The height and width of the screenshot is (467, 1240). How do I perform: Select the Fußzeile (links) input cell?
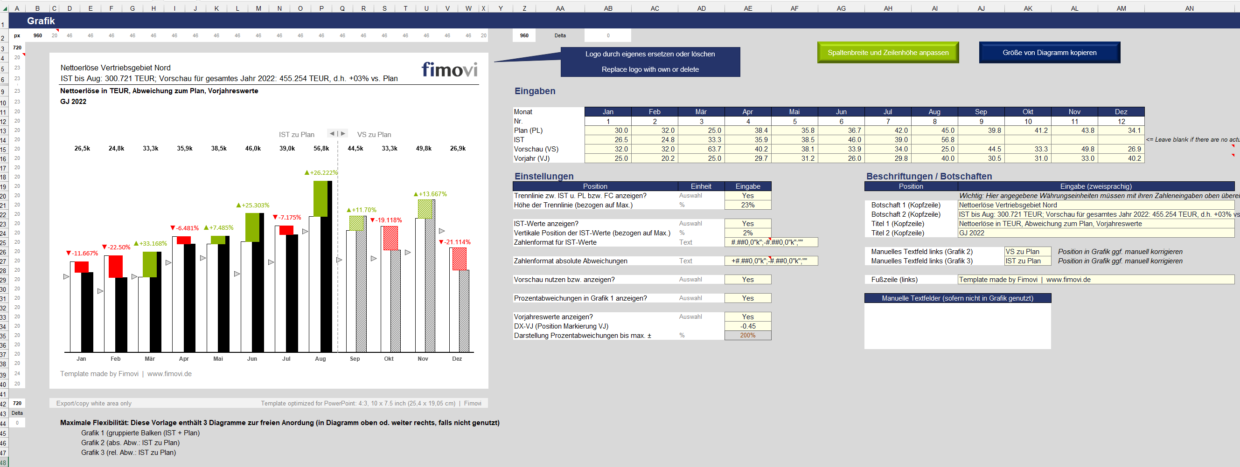[x=1095, y=280]
